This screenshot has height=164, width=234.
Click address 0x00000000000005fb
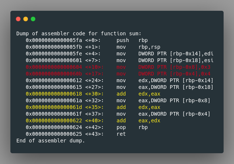[x=54, y=47]
